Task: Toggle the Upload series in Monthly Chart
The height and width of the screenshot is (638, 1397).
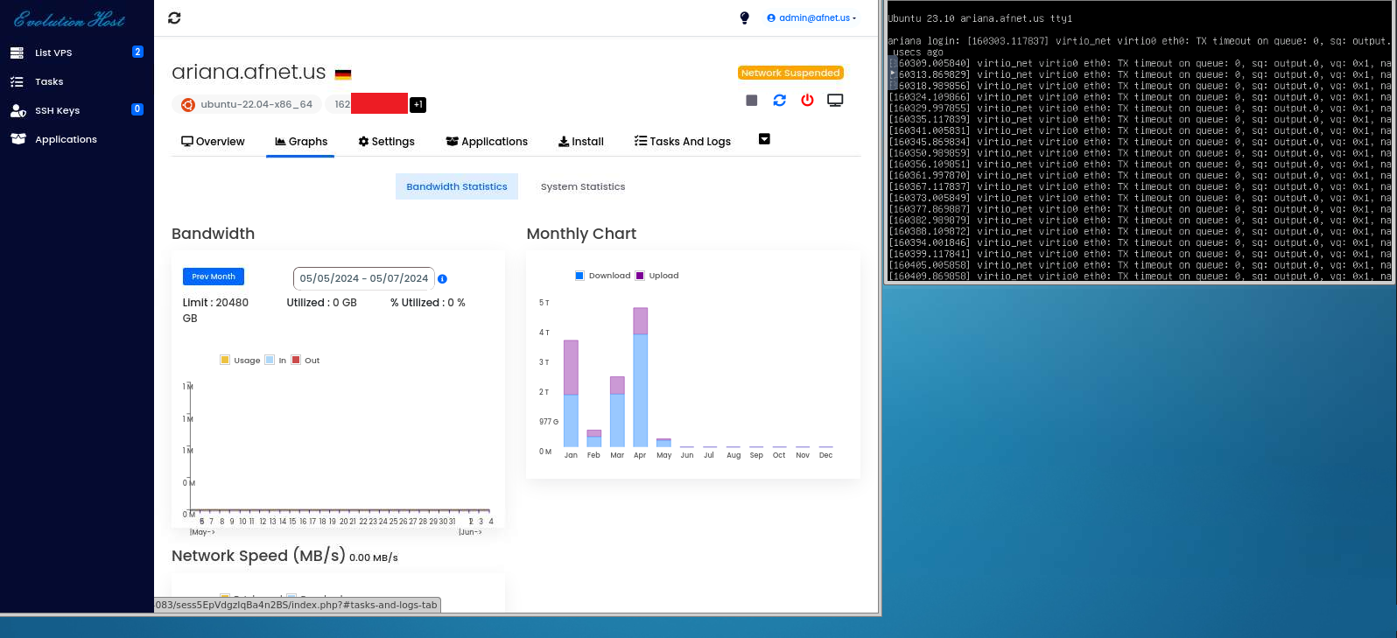Action: pyautogui.click(x=657, y=276)
